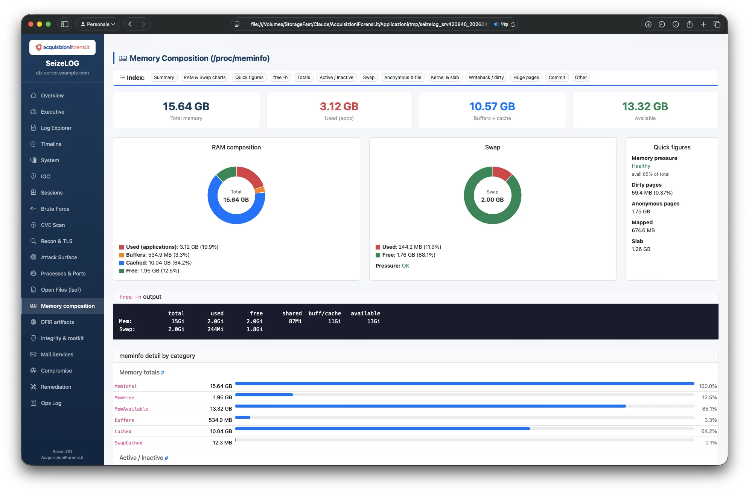Click the browser address bar URL field
The image size is (749, 493).
[369, 24]
